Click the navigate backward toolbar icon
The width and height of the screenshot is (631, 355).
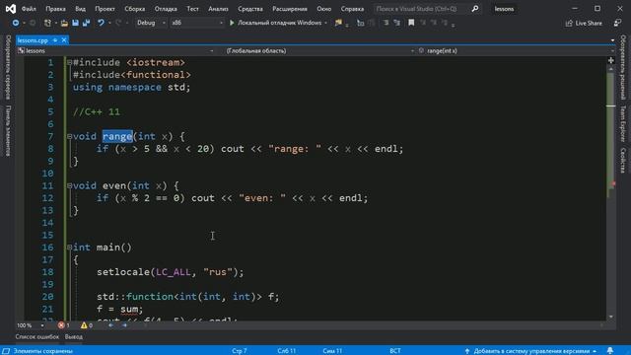16,23
